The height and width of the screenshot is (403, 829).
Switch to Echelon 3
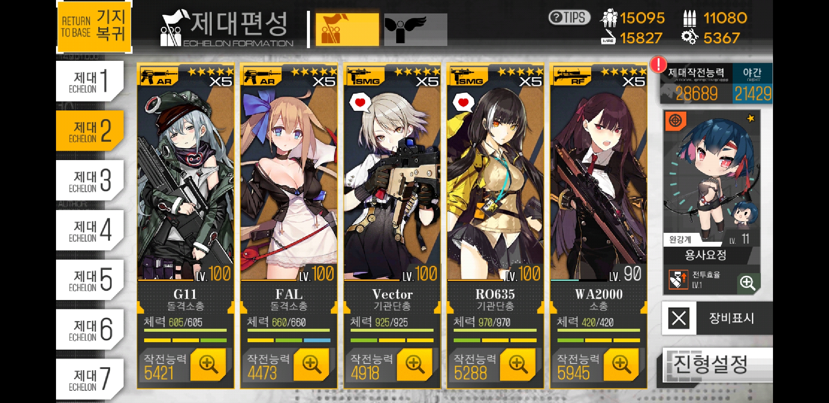(x=90, y=180)
